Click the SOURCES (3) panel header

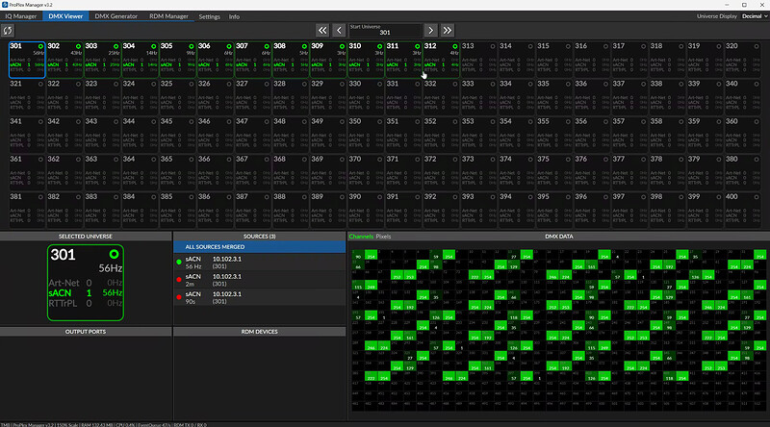tap(260, 236)
